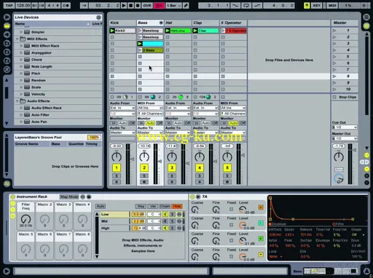Enable the MIDI map mode switch
This screenshot has width=373, height=278.
click(x=332, y=5)
